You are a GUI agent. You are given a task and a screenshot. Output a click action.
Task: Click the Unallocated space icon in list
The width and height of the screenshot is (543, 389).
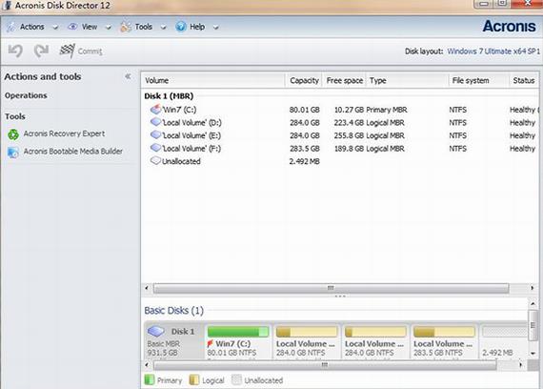156,160
